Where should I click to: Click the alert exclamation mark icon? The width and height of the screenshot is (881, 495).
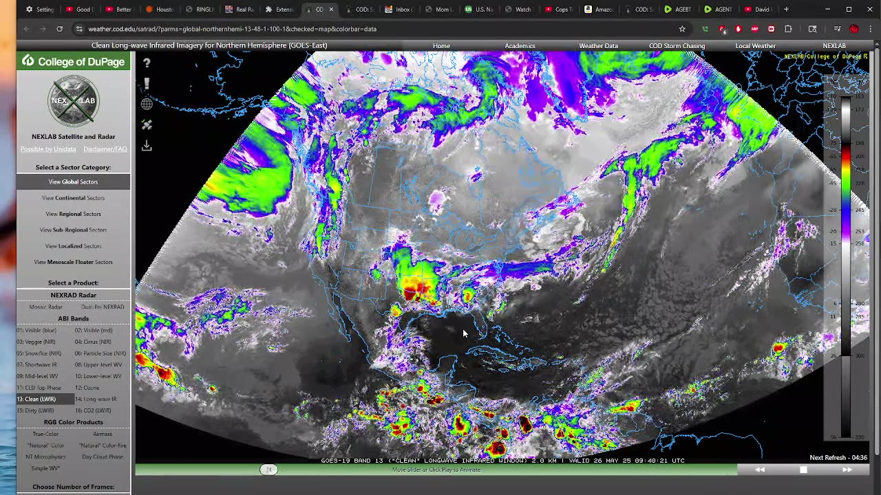147,83
